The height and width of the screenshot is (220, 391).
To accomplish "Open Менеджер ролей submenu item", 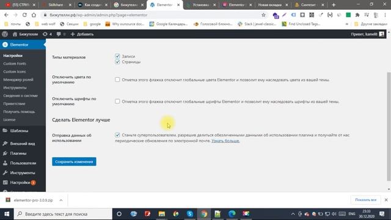I will [18, 79].
